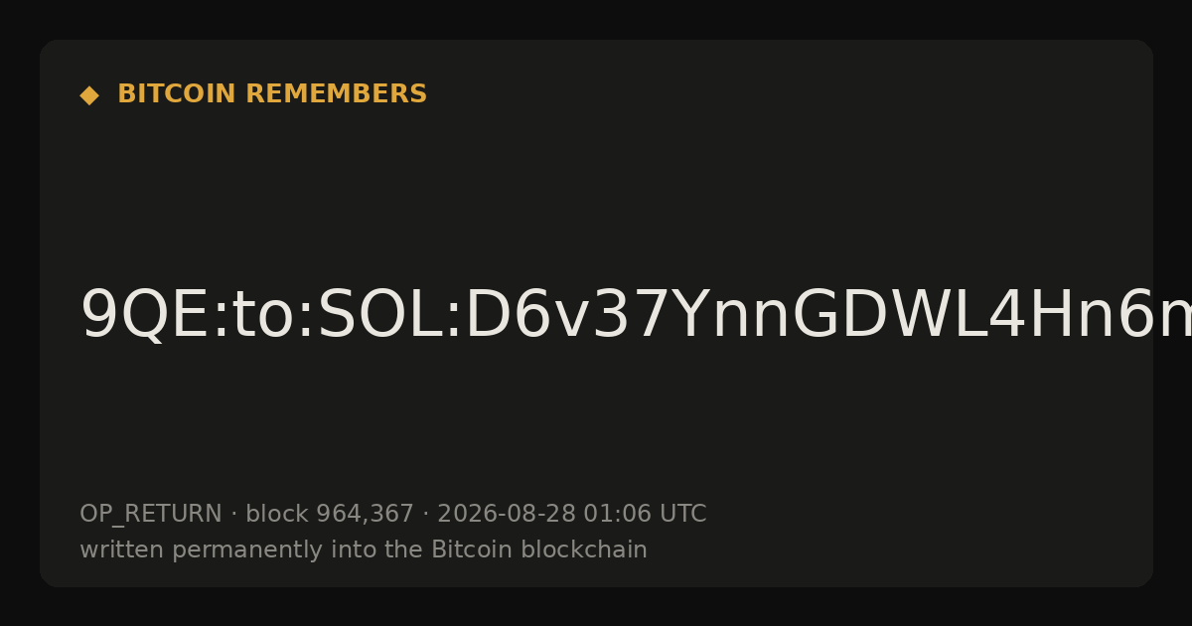Click the UTC timezone label
This screenshot has height=626, width=1192.
pyautogui.click(x=682, y=515)
